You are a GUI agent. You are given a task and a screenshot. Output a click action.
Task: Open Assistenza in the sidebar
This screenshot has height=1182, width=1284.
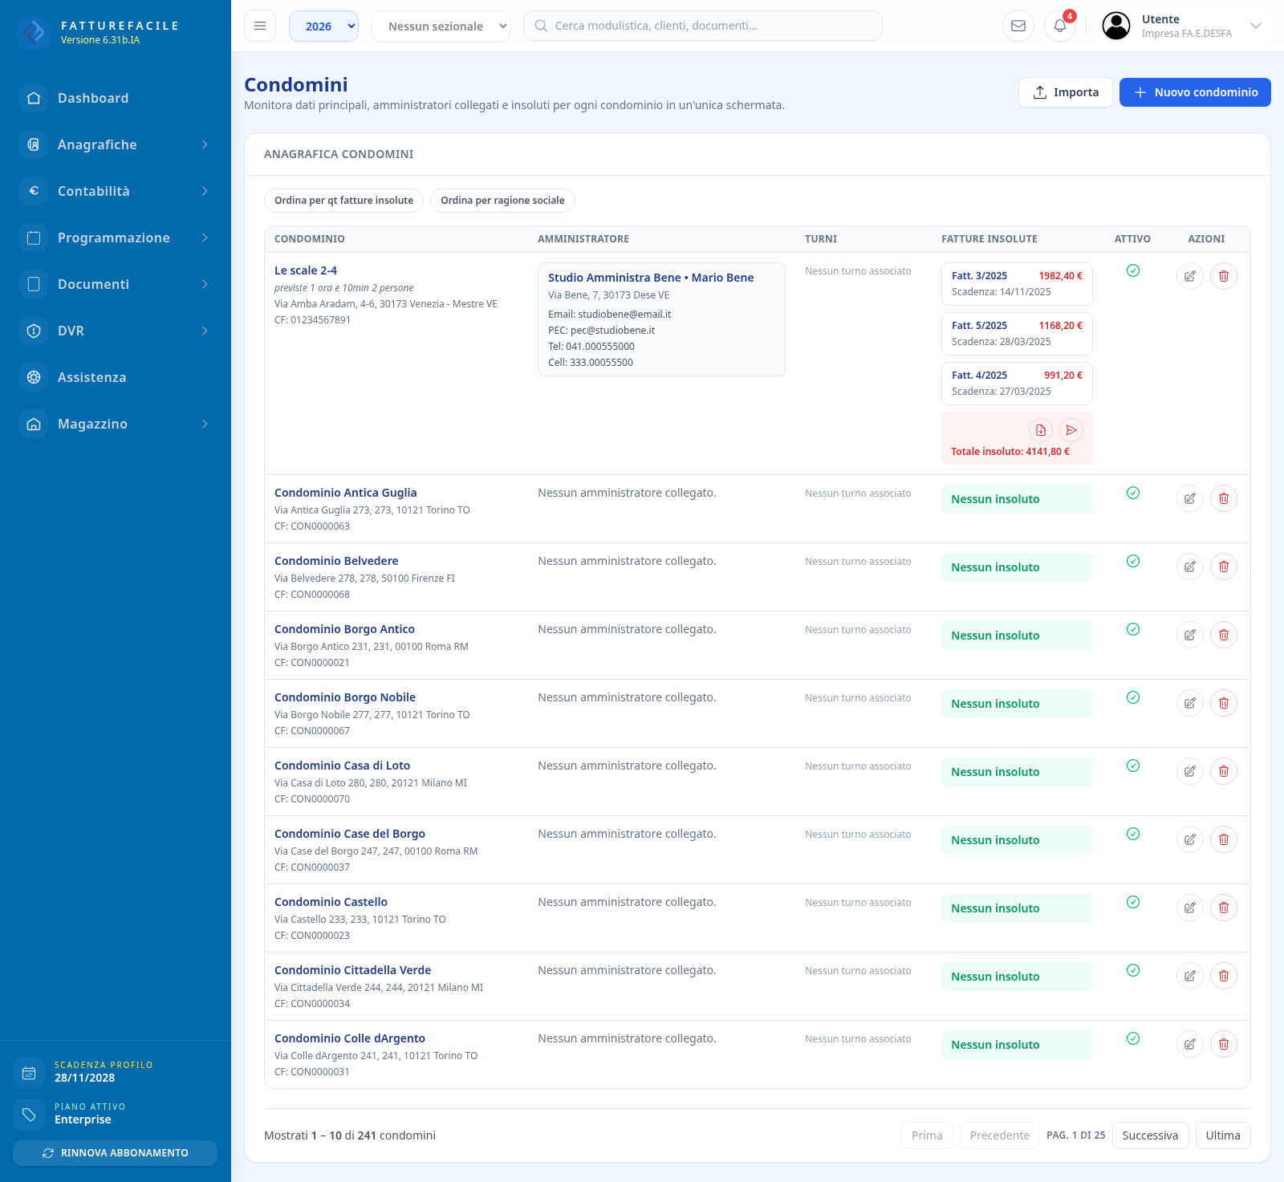(x=116, y=377)
